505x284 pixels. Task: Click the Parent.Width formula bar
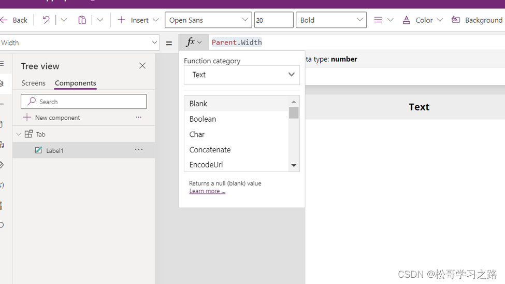click(x=357, y=42)
